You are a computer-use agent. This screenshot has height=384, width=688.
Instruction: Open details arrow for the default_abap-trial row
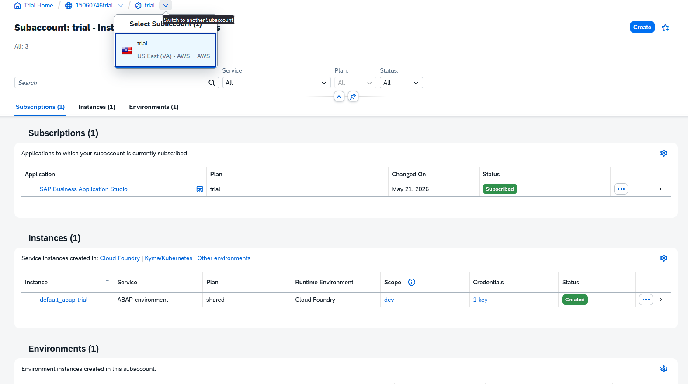(660, 300)
